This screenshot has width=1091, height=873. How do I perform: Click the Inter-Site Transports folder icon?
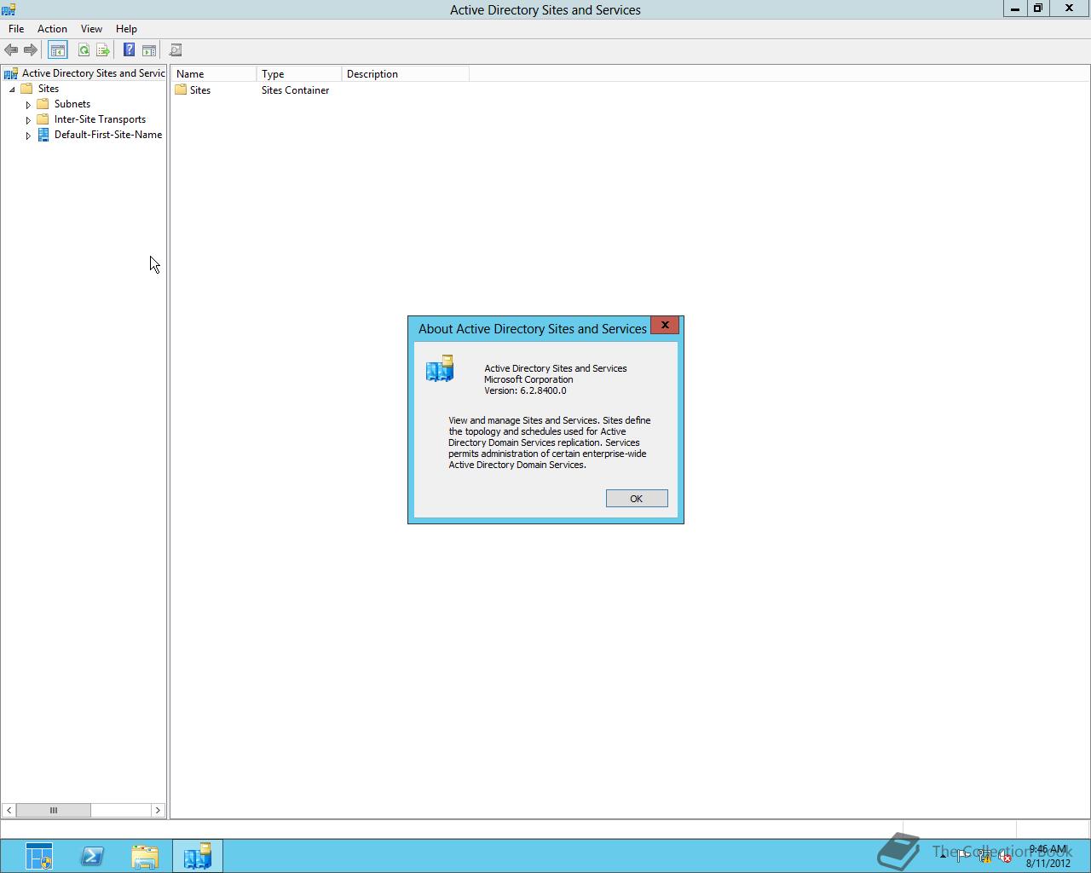(x=43, y=119)
